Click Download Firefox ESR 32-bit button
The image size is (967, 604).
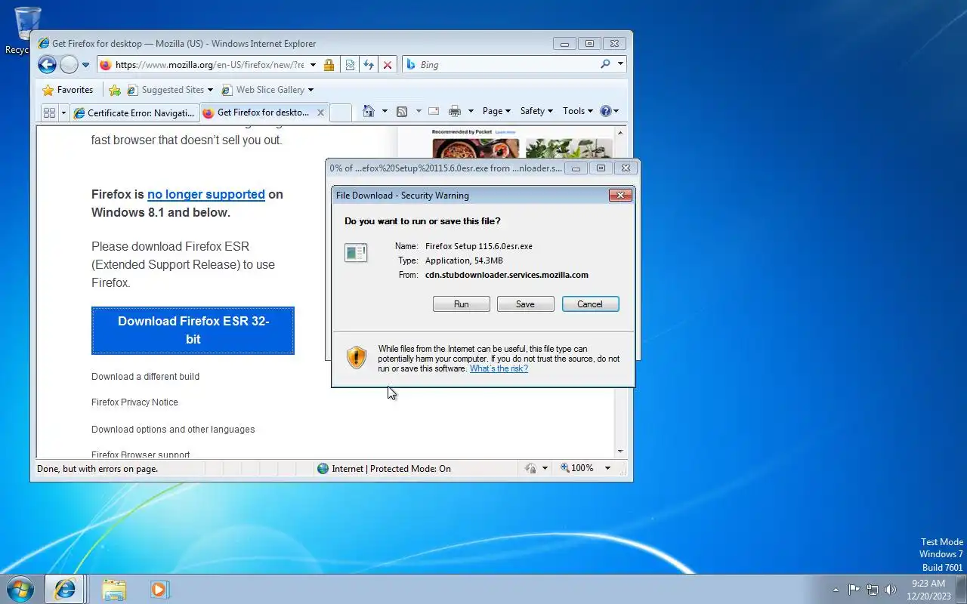pyautogui.click(x=193, y=330)
